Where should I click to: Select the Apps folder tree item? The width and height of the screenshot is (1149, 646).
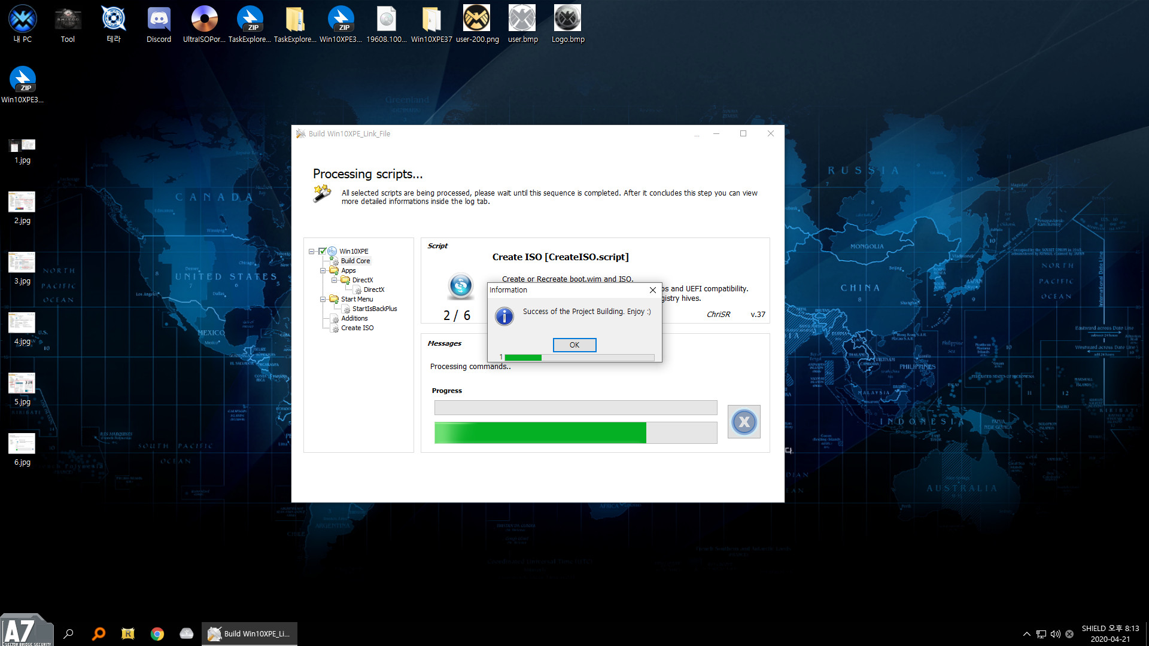(x=348, y=270)
